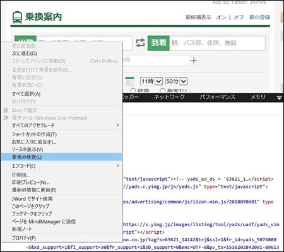Click the iicon.min.js source path text
Viewport: 284px width, 252px height.
pos(191,202)
